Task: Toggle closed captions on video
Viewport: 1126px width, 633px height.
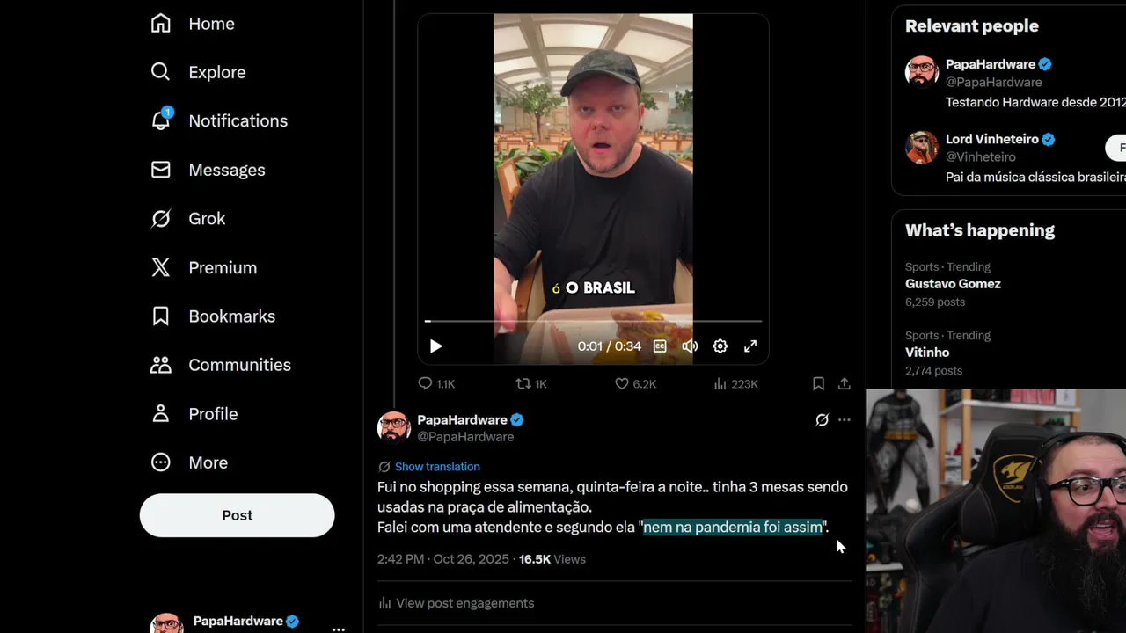Action: (660, 346)
